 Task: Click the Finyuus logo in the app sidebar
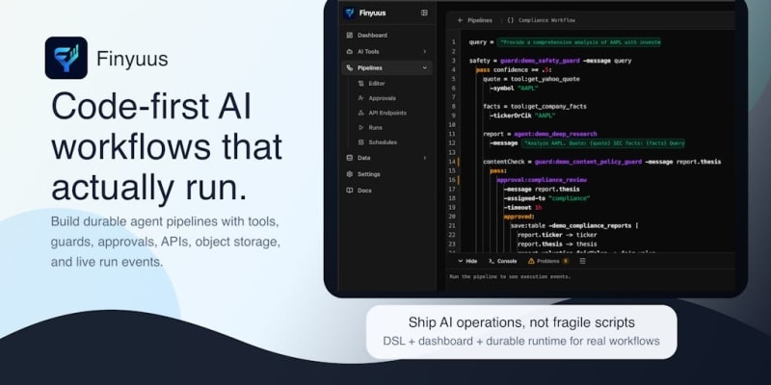pos(350,13)
